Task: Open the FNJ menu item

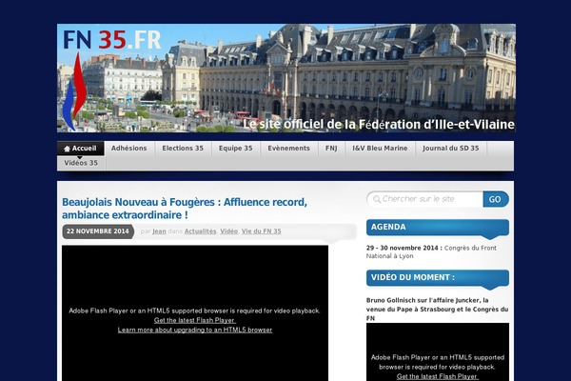Action: pyautogui.click(x=331, y=149)
